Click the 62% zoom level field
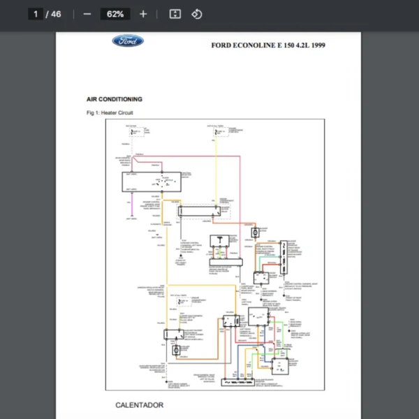This screenshot has height=419, width=419. pyautogui.click(x=115, y=14)
